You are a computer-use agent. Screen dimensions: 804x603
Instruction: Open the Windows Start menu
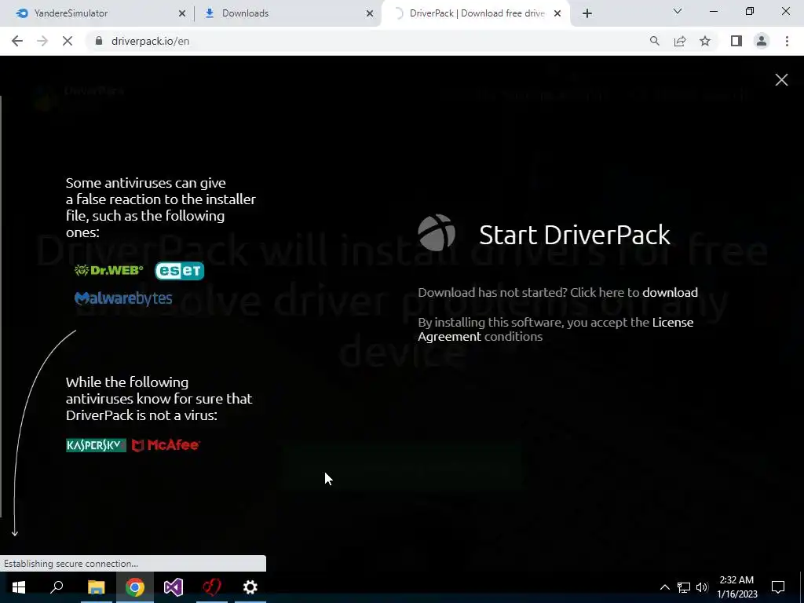click(19, 587)
